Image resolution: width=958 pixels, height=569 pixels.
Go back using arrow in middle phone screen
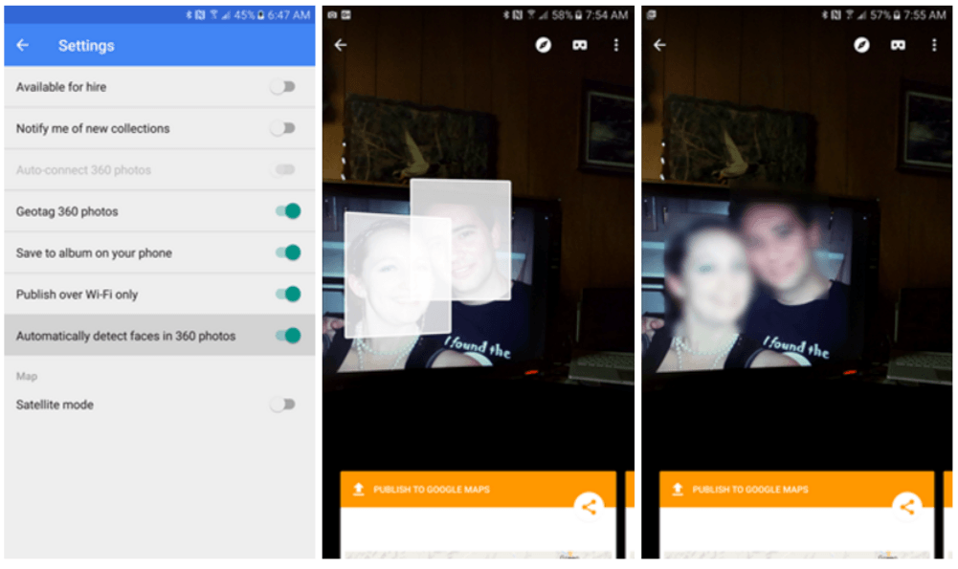click(341, 45)
